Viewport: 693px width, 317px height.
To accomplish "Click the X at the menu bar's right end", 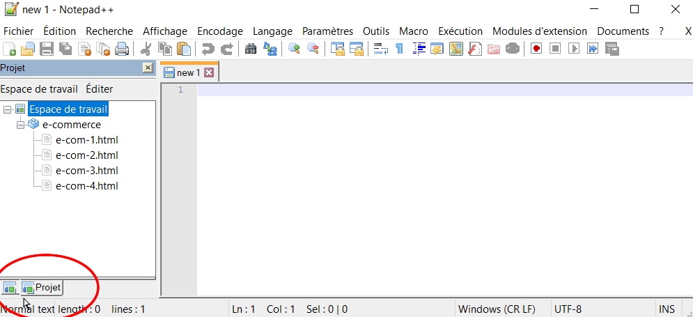I will pos(688,31).
